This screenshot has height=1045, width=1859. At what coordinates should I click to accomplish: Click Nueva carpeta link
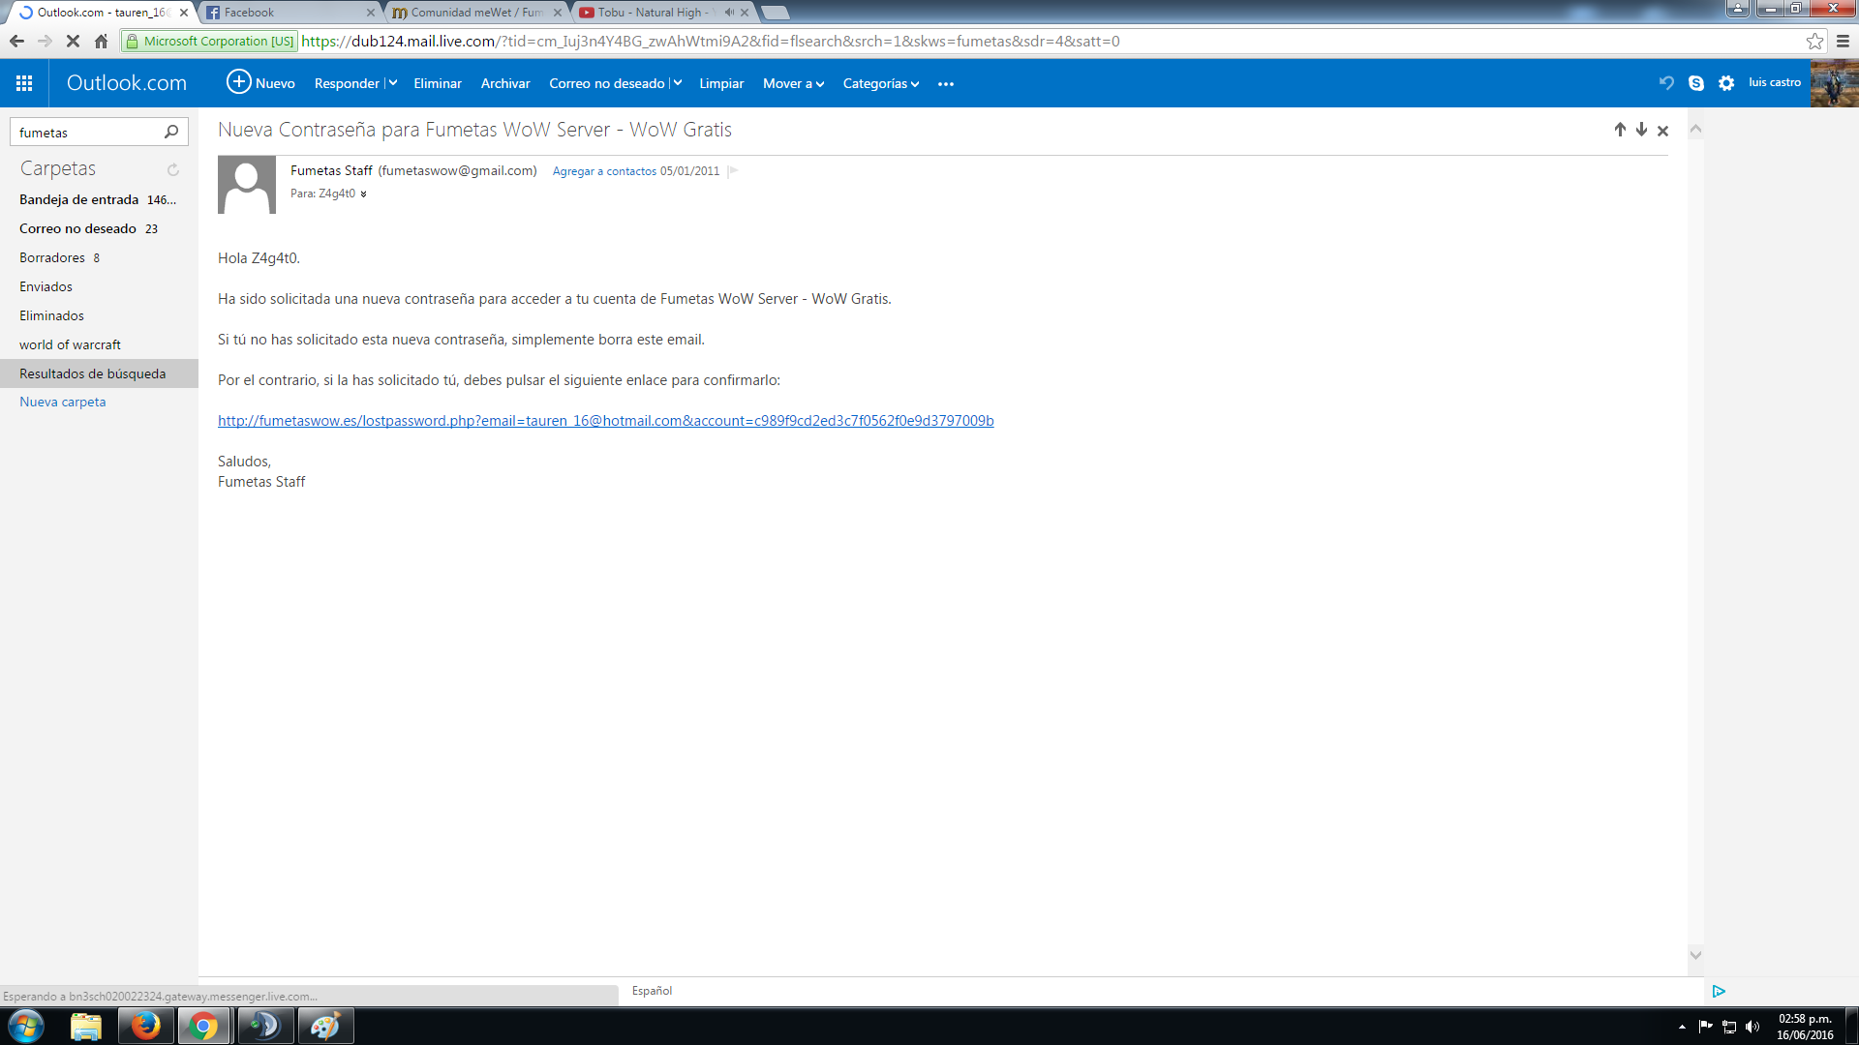pos(63,402)
